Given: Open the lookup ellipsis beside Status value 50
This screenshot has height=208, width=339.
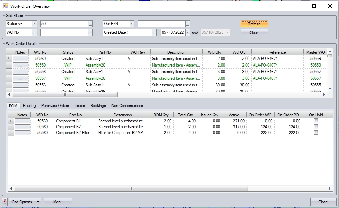Looking at the screenshot, I should point(90,24).
